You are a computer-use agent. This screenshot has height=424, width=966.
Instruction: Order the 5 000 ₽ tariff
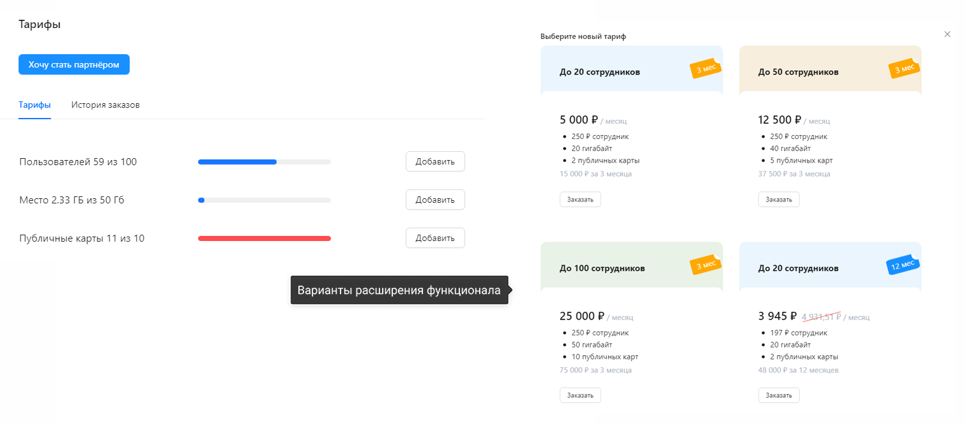[x=580, y=200]
